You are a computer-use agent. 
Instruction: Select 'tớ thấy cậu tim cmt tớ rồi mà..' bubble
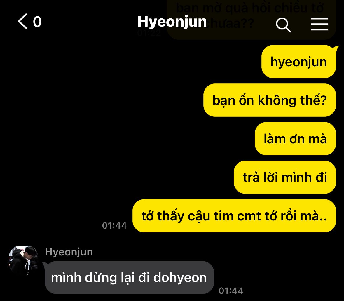pos(234,216)
